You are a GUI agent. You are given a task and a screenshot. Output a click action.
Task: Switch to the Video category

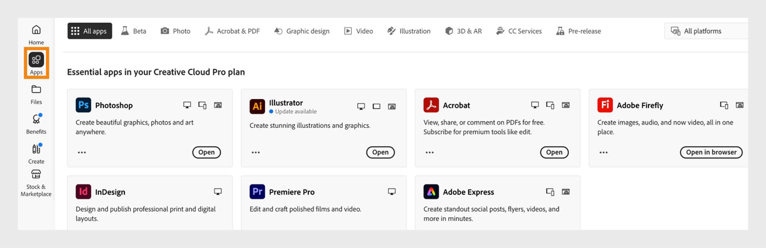tap(358, 31)
